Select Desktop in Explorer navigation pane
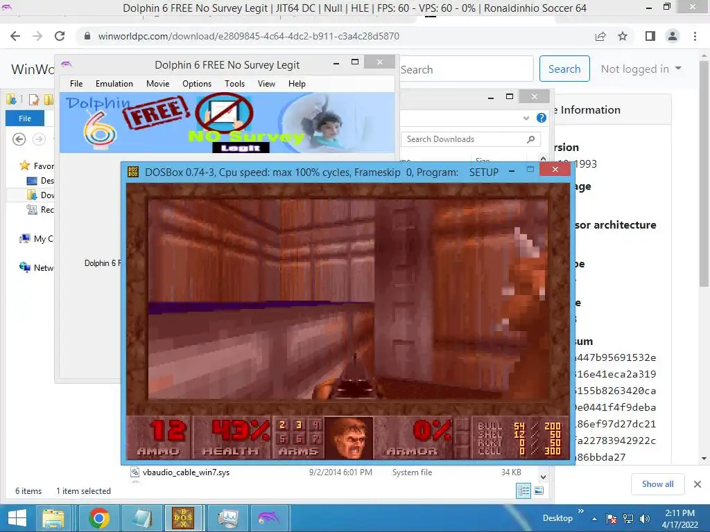710x532 pixels. click(40, 181)
